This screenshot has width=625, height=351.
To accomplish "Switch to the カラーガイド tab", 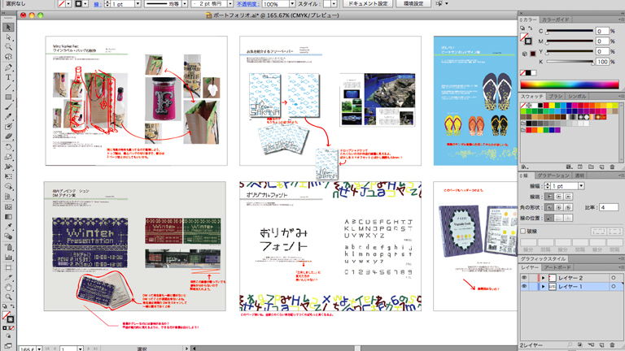I will pyautogui.click(x=556, y=19).
